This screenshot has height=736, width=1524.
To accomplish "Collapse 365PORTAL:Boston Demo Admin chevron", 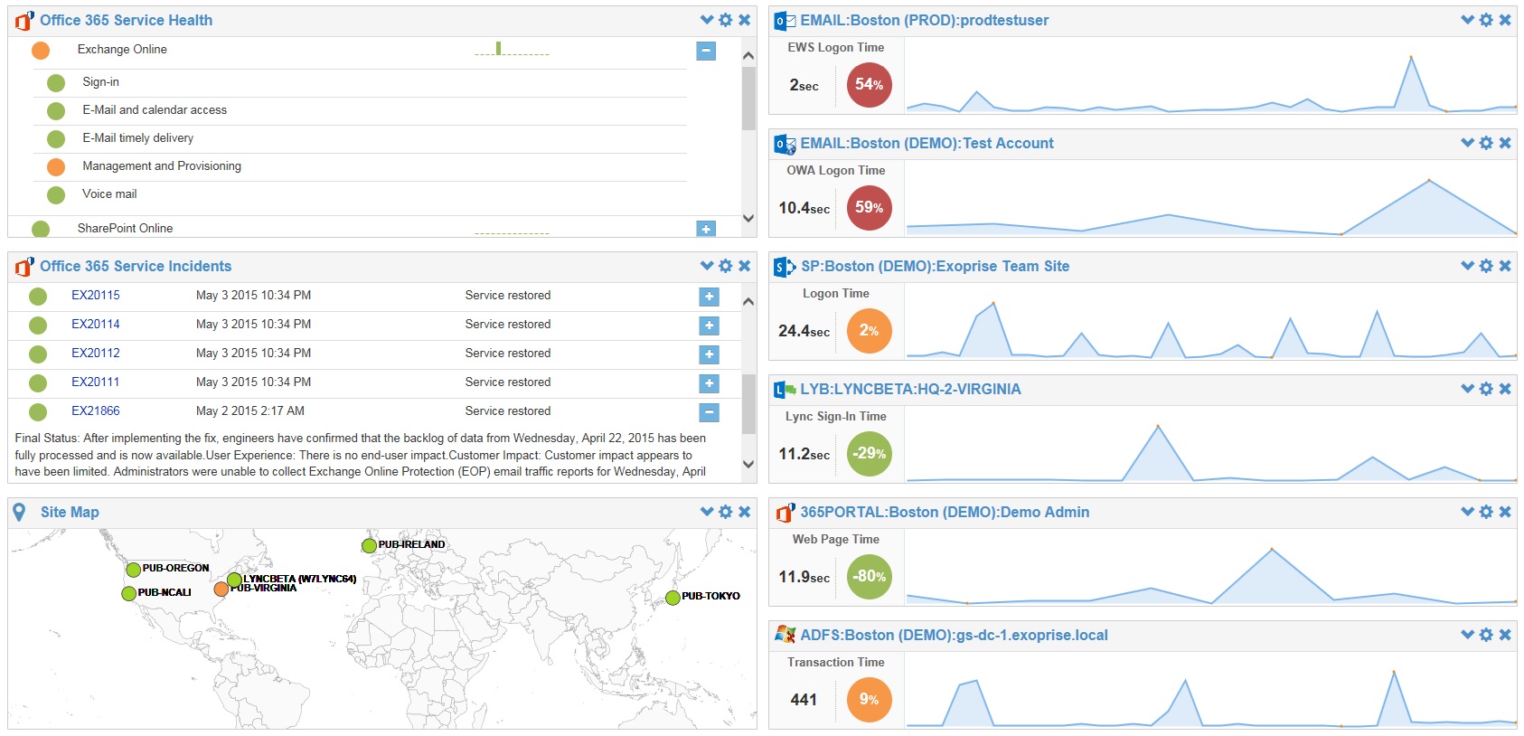I will [1468, 512].
